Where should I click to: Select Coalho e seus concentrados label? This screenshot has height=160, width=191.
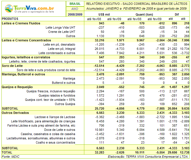[55, 143]
